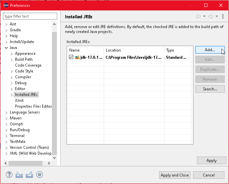Collapse the Java tree node
Viewport: 229px width, 184px height.
(x=6, y=48)
